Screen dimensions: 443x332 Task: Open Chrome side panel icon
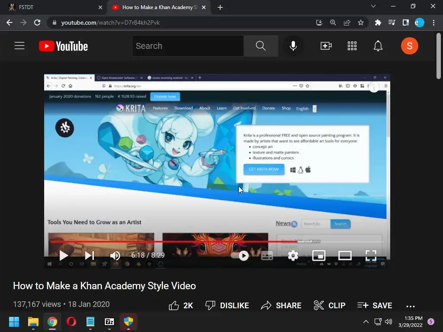406,22
